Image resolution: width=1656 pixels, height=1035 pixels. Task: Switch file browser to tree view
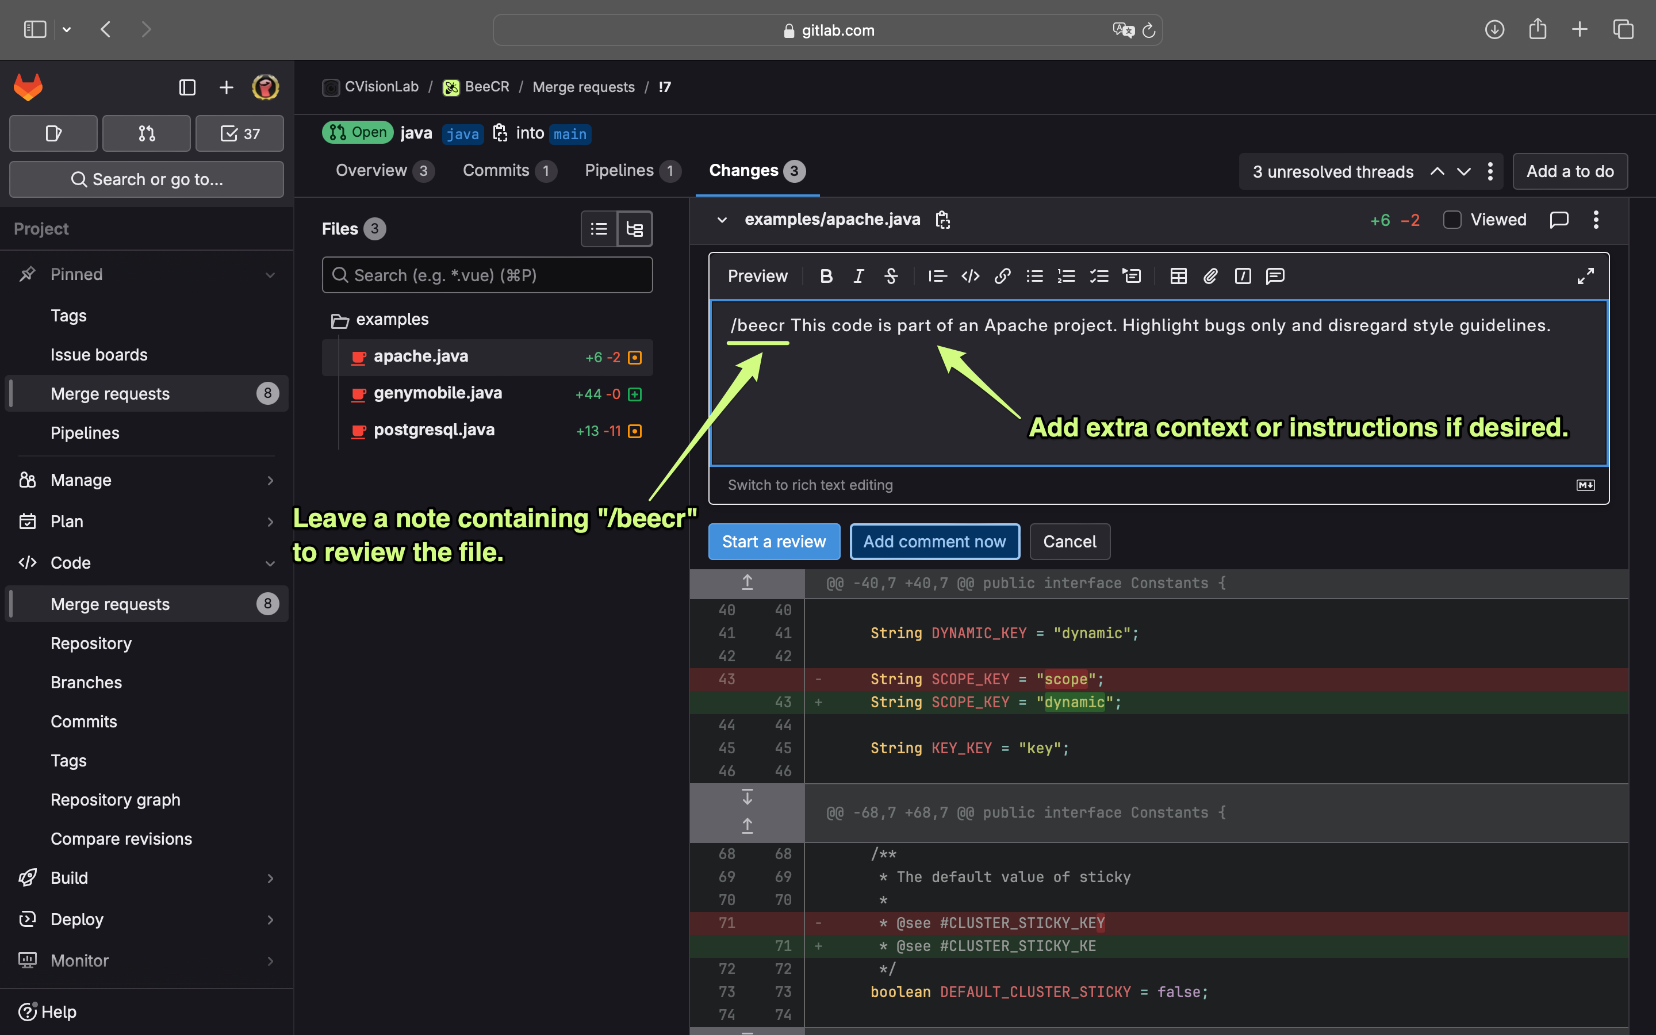[x=634, y=229]
